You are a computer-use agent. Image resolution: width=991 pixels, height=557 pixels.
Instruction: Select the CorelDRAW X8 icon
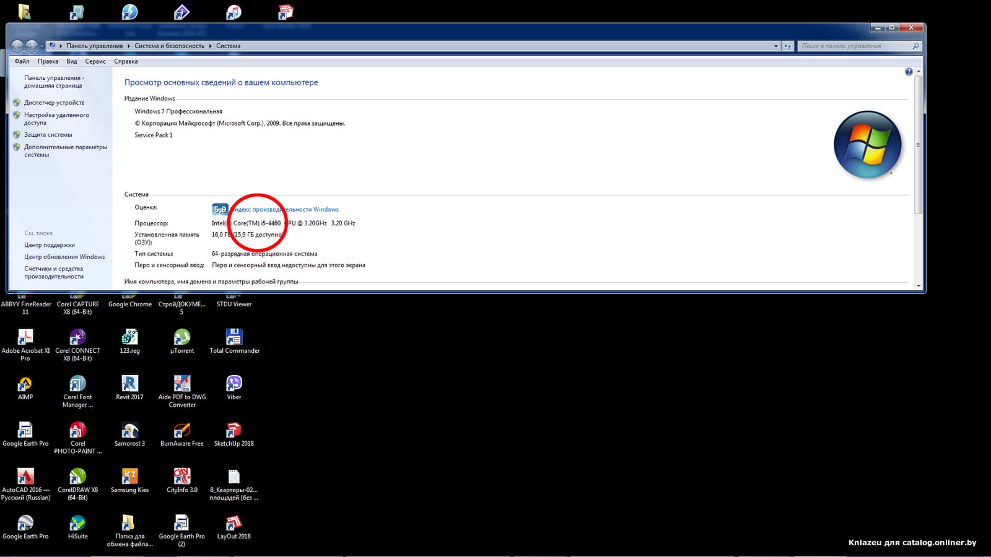tap(77, 484)
